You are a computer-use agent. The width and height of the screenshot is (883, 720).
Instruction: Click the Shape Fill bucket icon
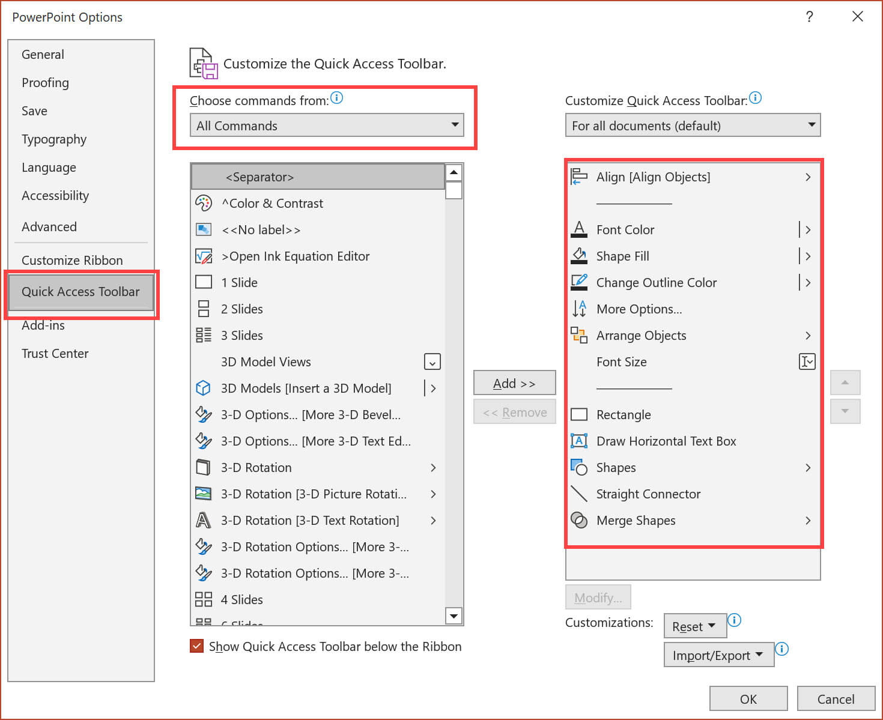click(x=579, y=256)
